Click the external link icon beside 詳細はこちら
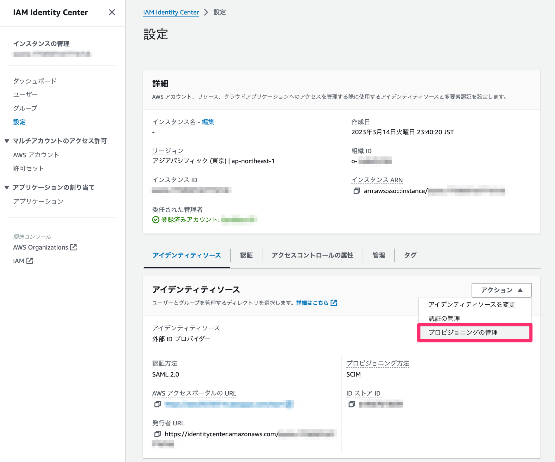Viewport: 555px width, 462px height. [x=334, y=303]
